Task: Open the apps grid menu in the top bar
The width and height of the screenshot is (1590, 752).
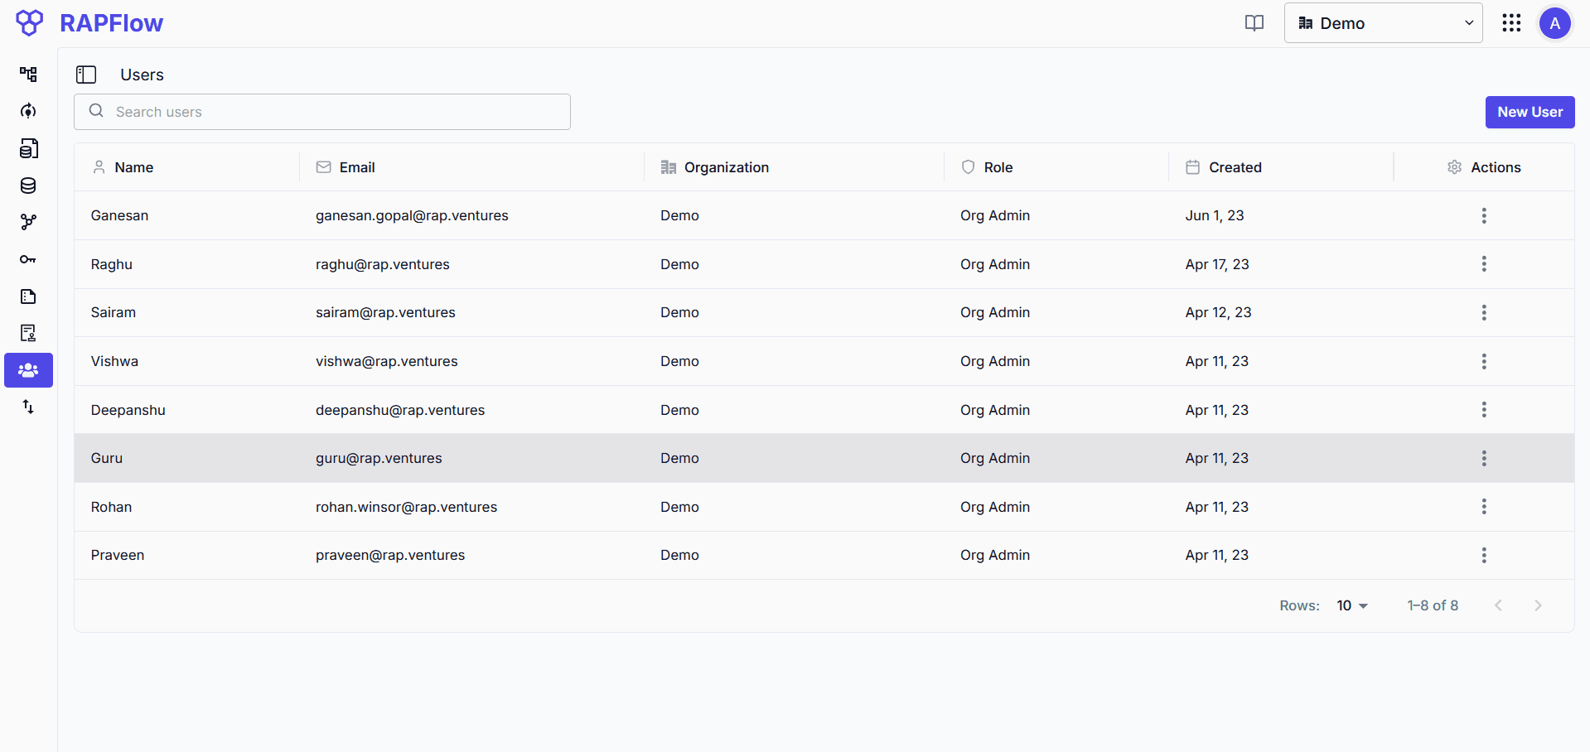Action: (x=1511, y=22)
